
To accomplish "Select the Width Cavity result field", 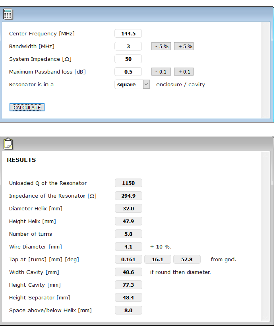I will (x=128, y=272).
